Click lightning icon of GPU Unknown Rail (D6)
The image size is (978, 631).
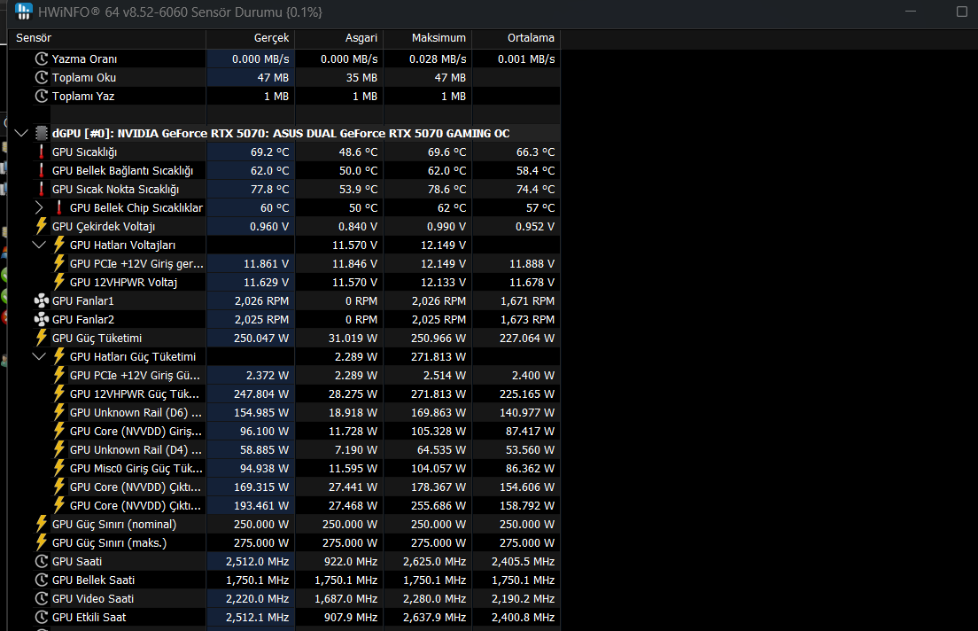tap(59, 413)
